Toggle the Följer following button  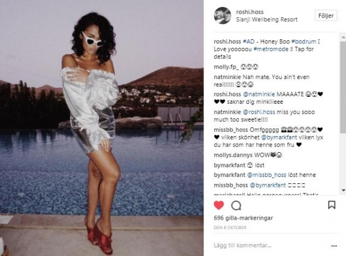[x=326, y=16]
